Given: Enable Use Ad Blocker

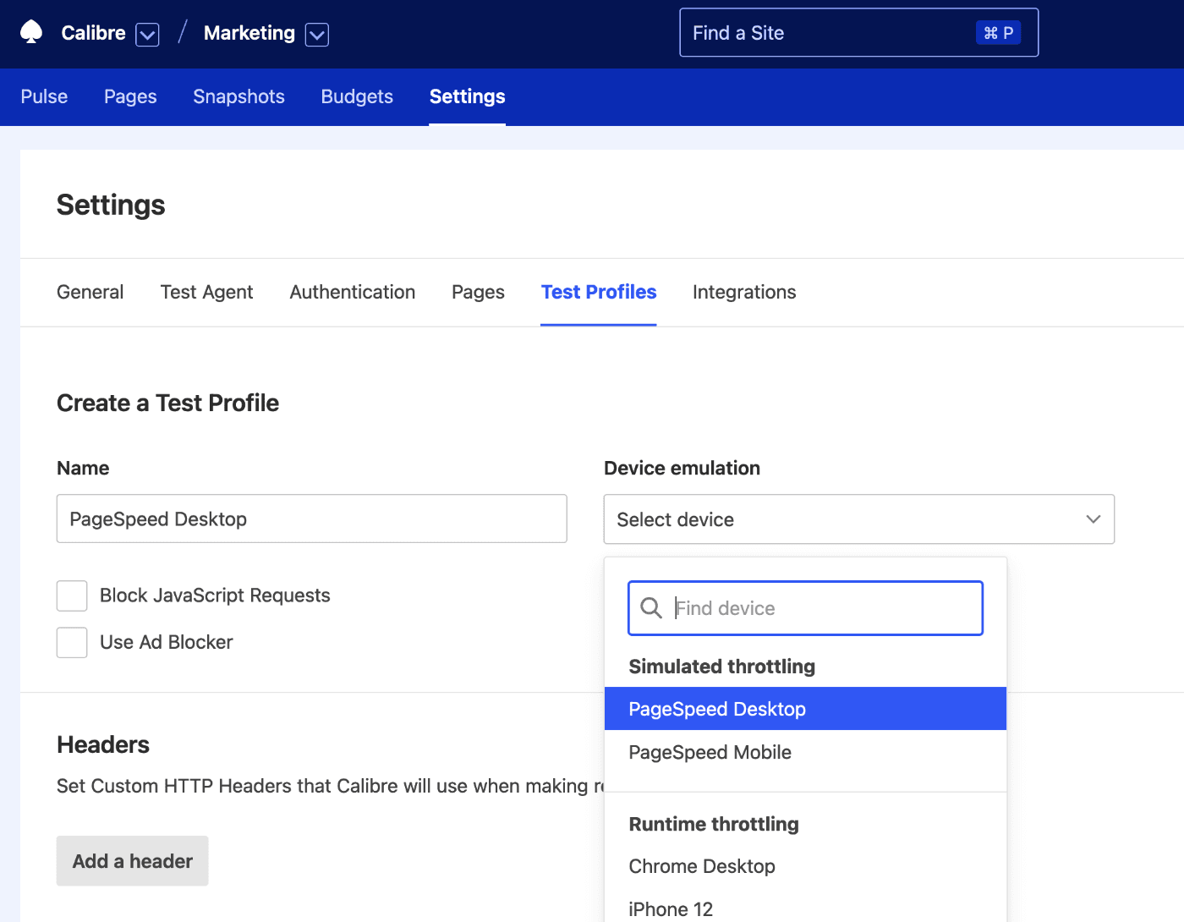Looking at the screenshot, I should point(72,642).
